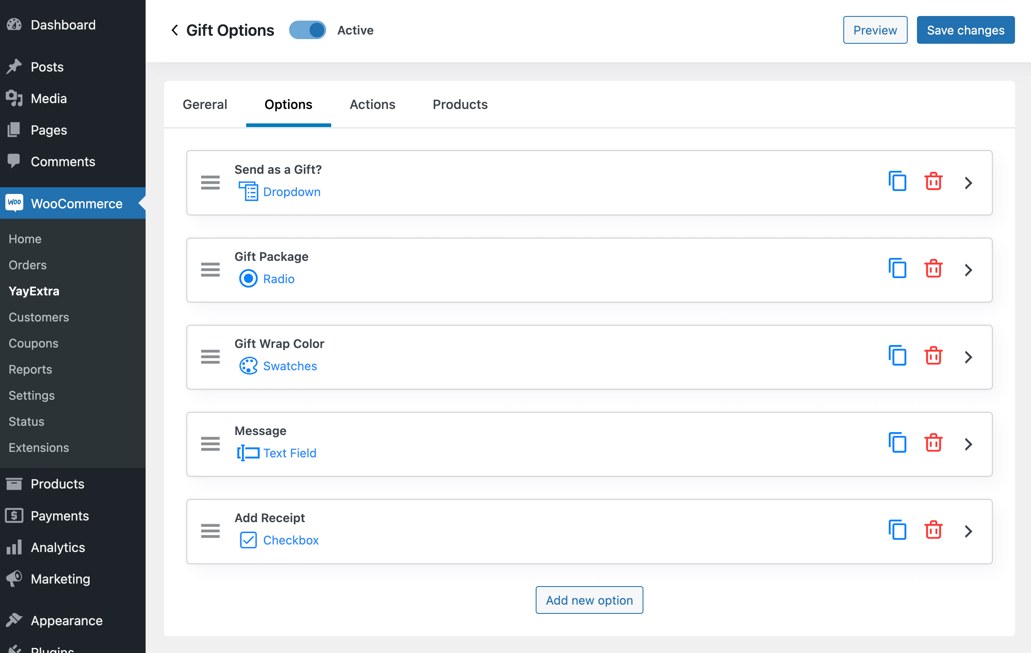Viewport: 1031px width, 653px height.
Task: Click the Checkbox type icon
Action: pos(248,540)
